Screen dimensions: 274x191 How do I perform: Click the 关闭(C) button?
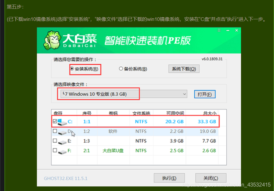tap(211, 178)
